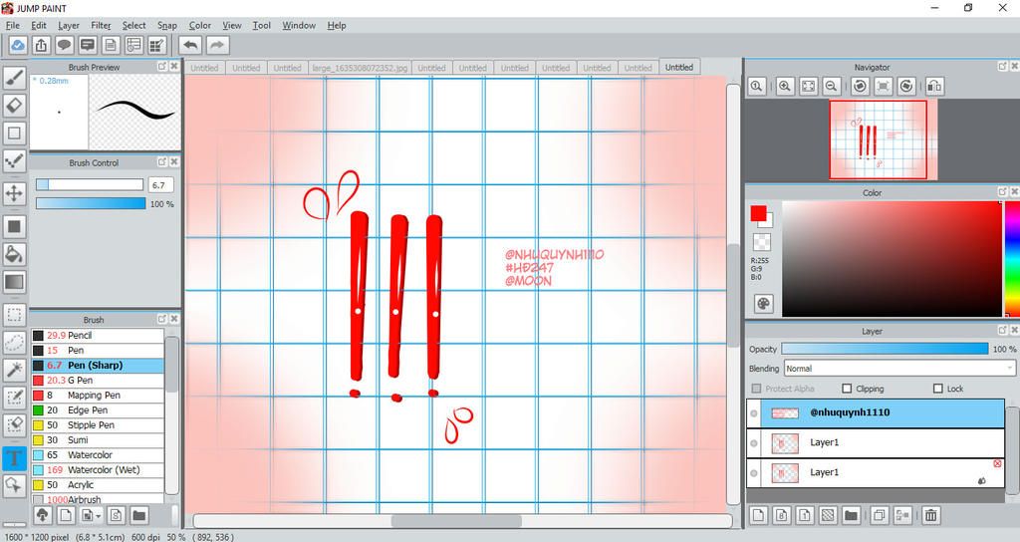Rotate canvas left in Navigator

click(860, 86)
